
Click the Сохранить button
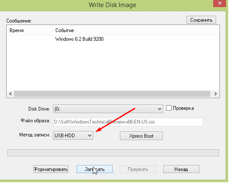click(x=201, y=20)
